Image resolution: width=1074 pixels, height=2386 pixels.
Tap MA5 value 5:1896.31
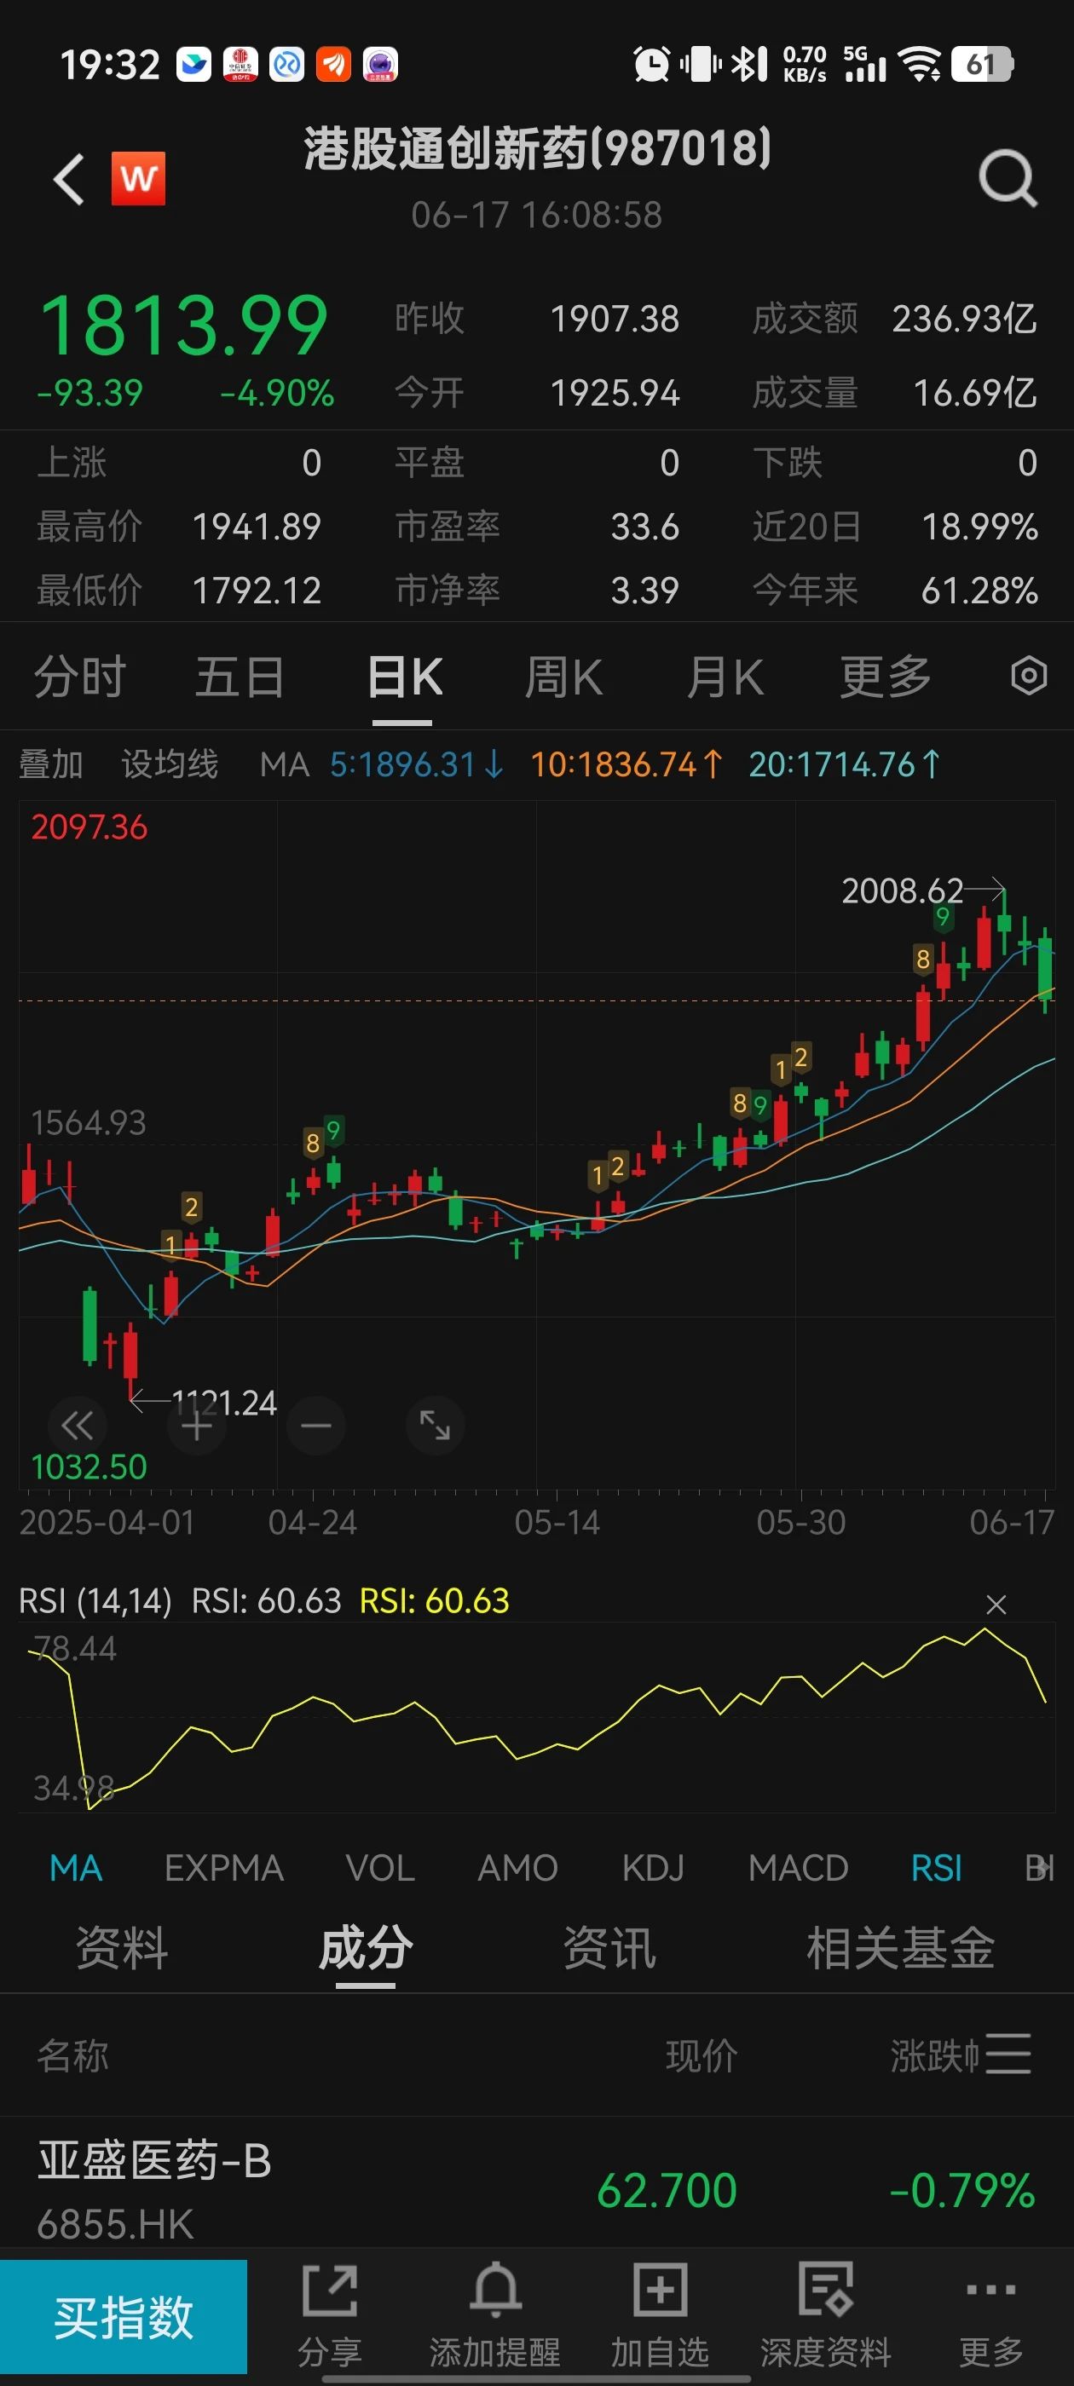point(416,764)
